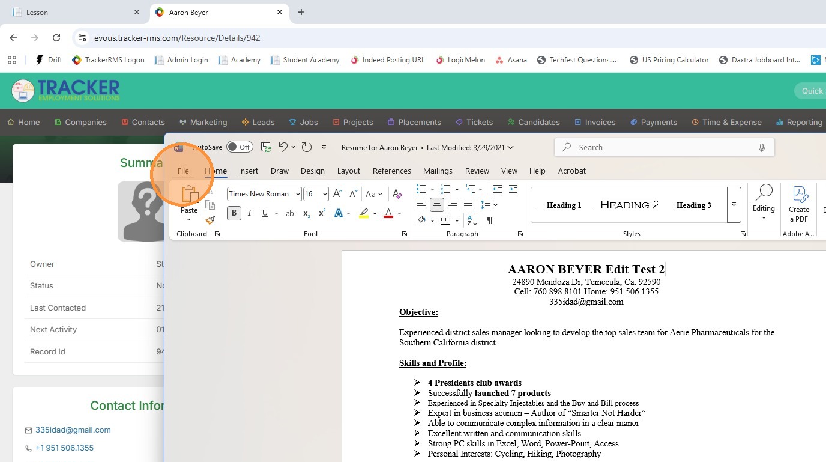Shrink font size with the smaller A icon
This screenshot has height=462, width=826.
[x=354, y=194]
